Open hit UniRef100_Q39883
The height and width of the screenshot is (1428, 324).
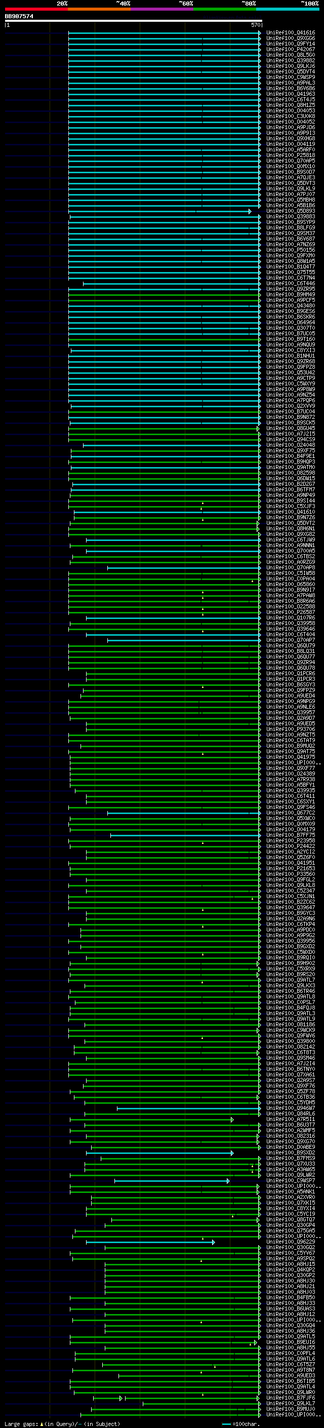click(x=291, y=217)
